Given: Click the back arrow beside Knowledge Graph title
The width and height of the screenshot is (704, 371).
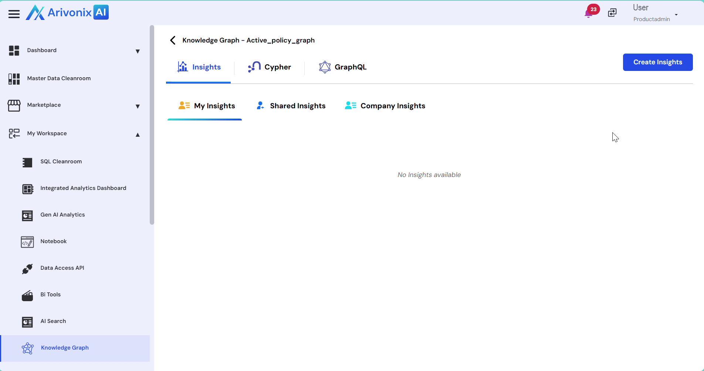Looking at the screenshot, I should click(x=173, y=40).
